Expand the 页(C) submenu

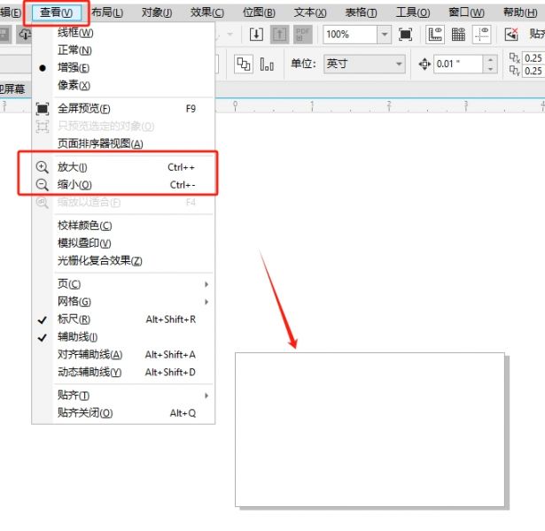[x=123, y=284]
